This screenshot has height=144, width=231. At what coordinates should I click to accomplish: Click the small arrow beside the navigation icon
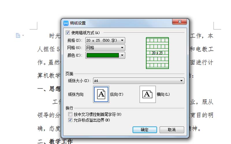click(23, 35)
